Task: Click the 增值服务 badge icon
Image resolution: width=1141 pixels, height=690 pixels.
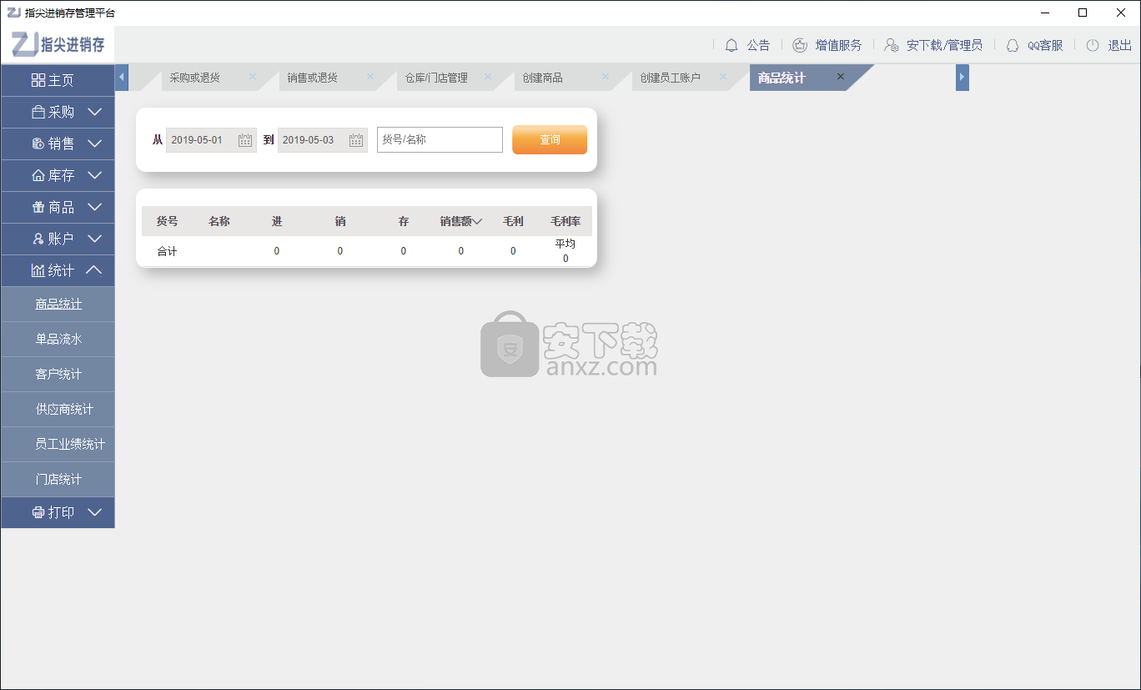Action: tap(800, 45)
